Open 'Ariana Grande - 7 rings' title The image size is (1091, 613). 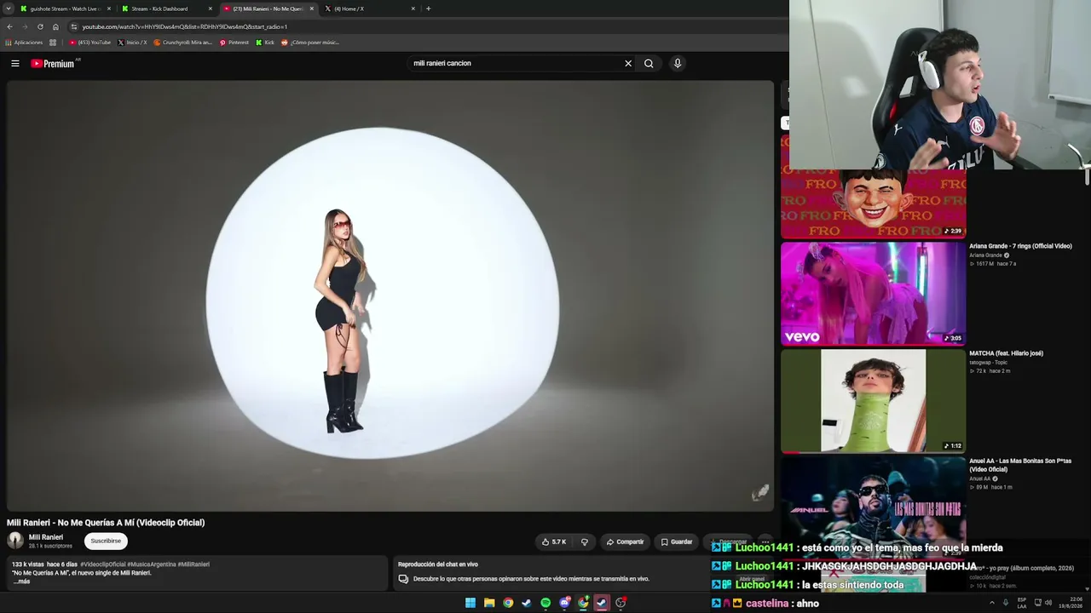click(x=1020, y=246)
